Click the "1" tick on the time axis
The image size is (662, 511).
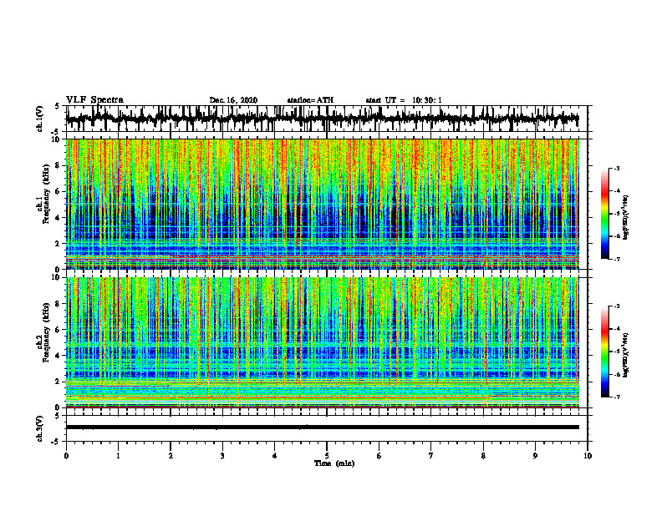(118, 456)
